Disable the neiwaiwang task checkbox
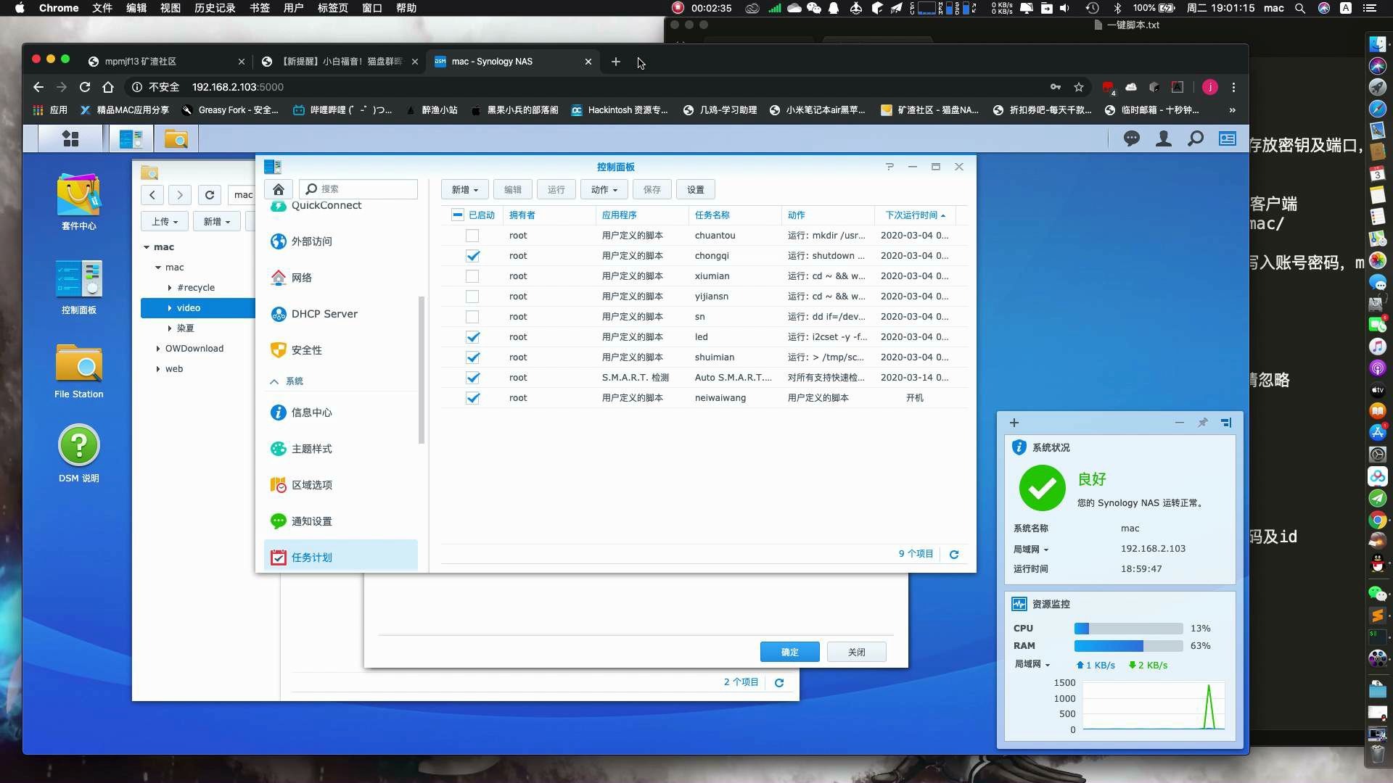Screen dimensions: 1393x783 click(472, 398)
